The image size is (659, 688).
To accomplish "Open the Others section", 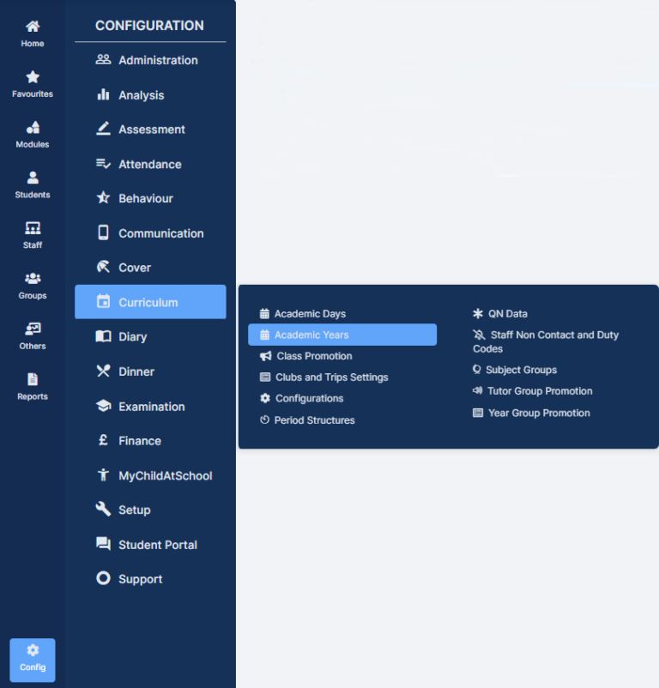I will point(33,336).
